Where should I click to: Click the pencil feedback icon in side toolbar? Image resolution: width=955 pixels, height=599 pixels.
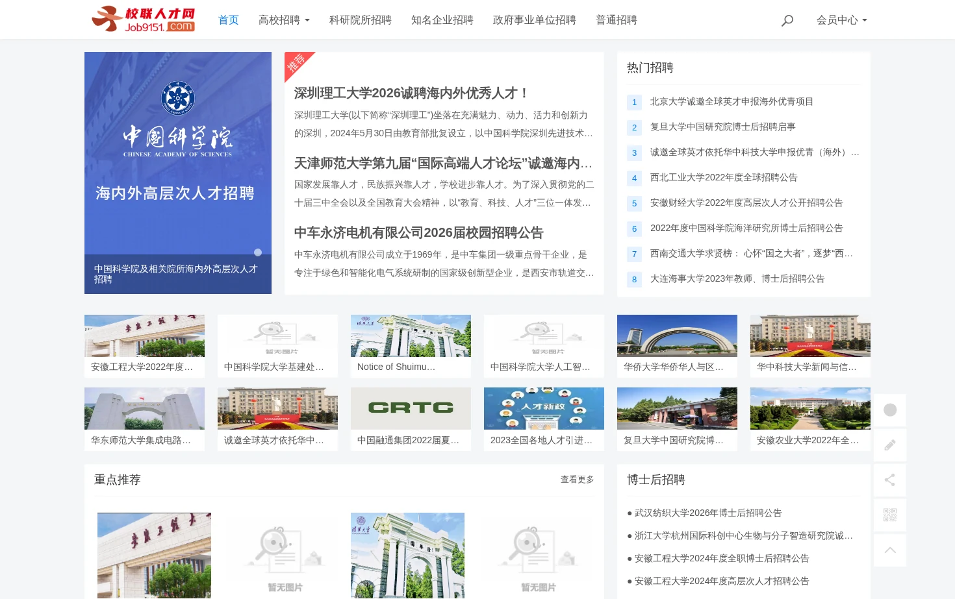(x=890, y=445)
